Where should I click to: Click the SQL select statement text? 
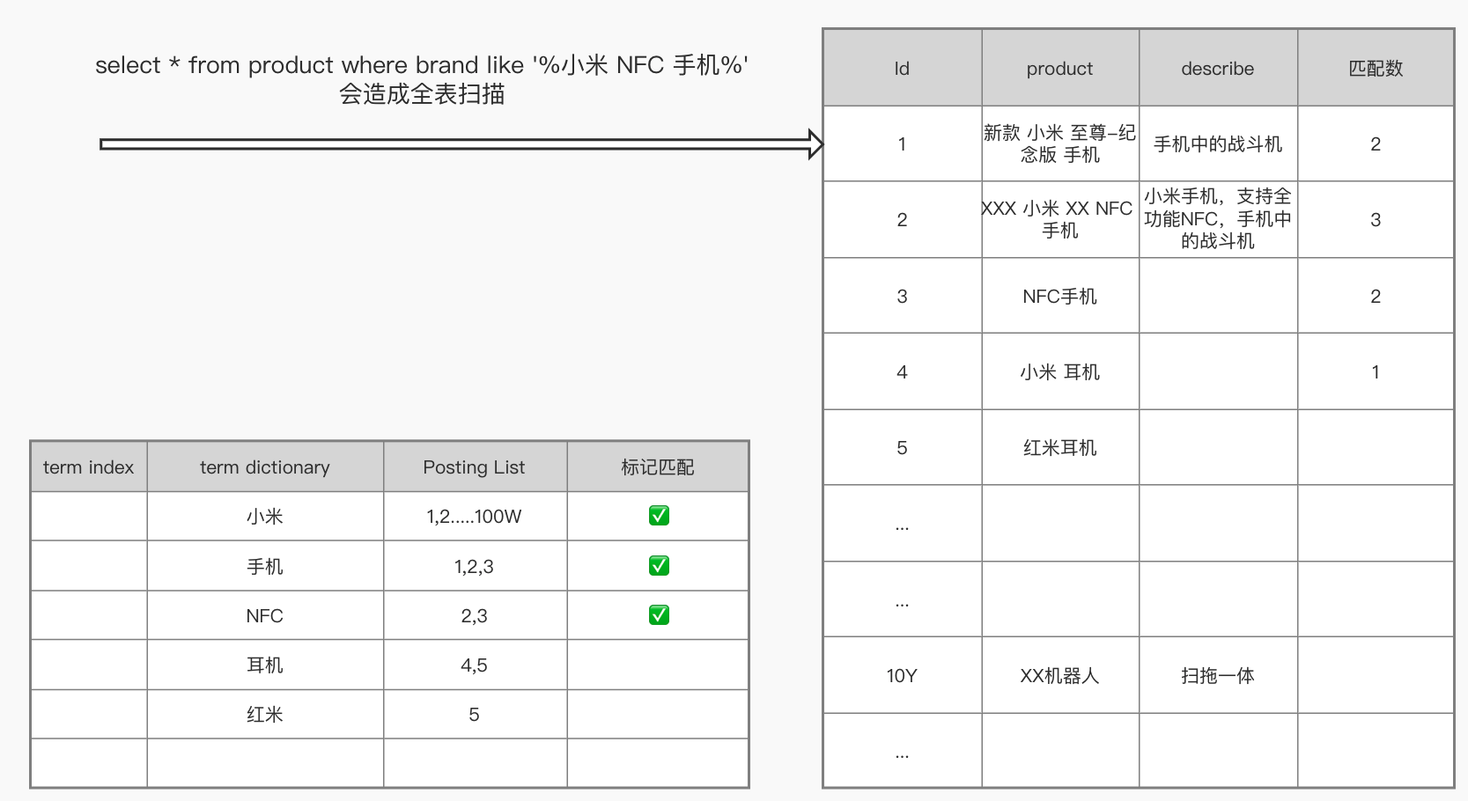[422, 65]
